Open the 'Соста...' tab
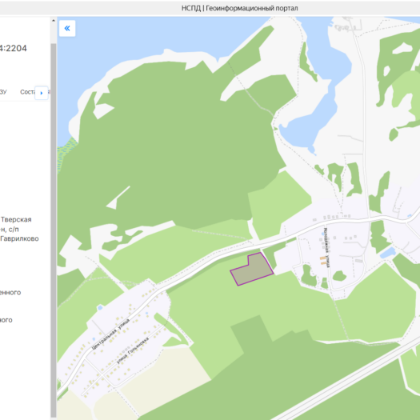 pos(27,92)
